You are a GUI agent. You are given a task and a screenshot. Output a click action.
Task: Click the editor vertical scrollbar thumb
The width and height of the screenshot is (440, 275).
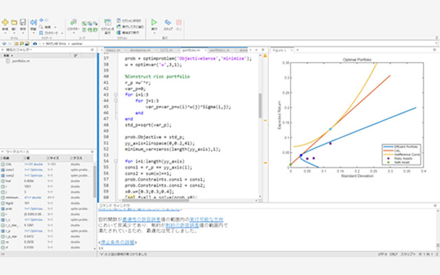(260, 104)
